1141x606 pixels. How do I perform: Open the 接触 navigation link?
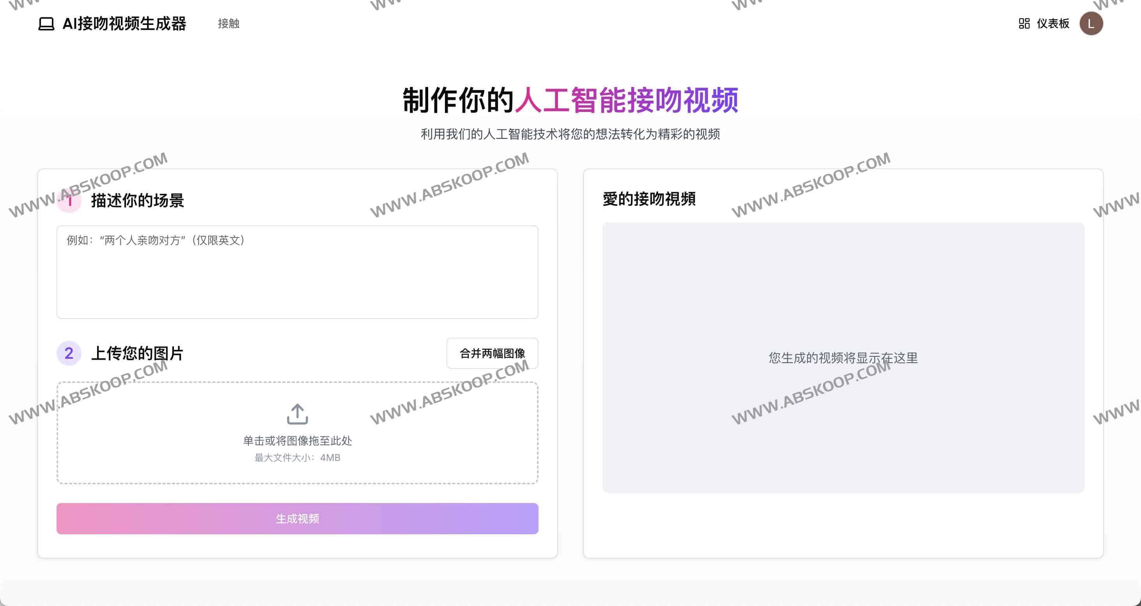[x=229, y=23]
